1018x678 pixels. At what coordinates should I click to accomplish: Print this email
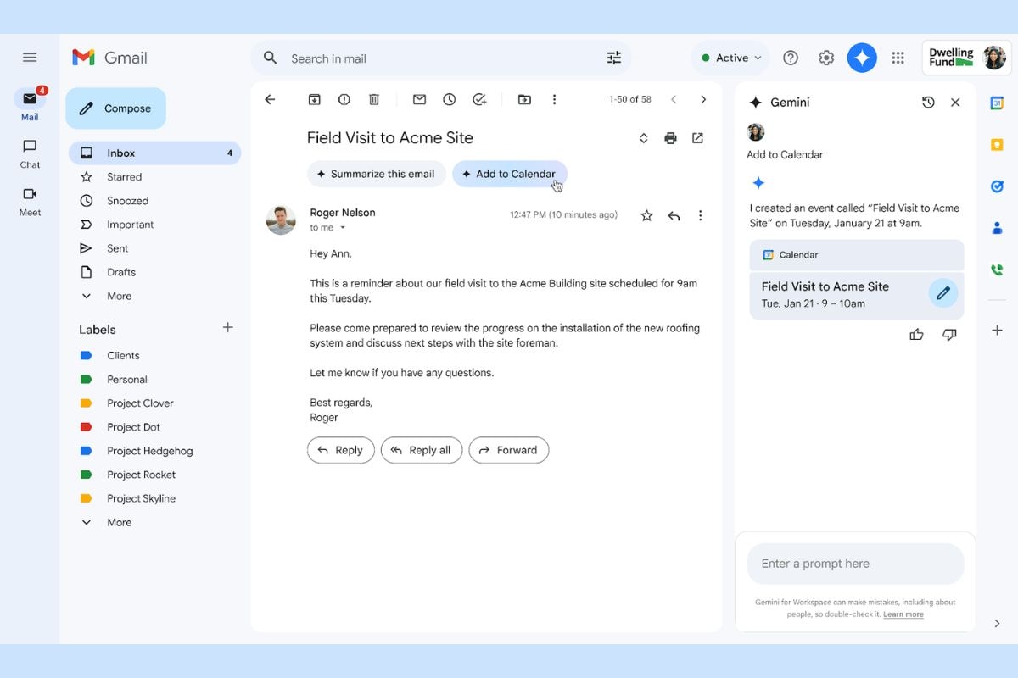tap(670, 138)
